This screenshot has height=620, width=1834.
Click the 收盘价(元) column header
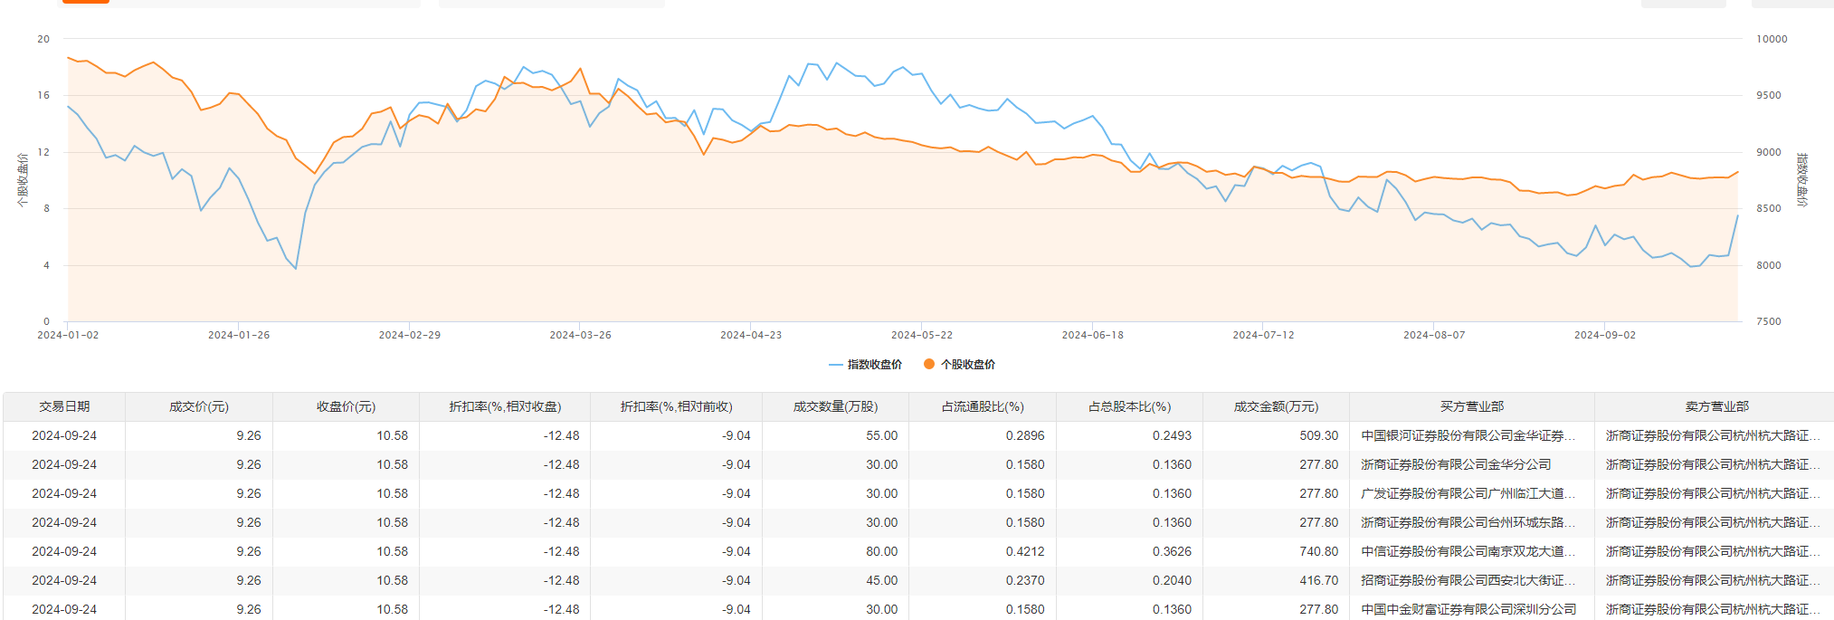[346, 406]
